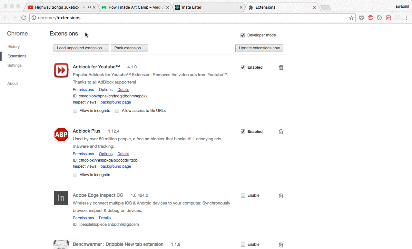The image size is (412, 249).
Task: Open Adblock for Youtube Permissions link
Action: pos(83,90)
